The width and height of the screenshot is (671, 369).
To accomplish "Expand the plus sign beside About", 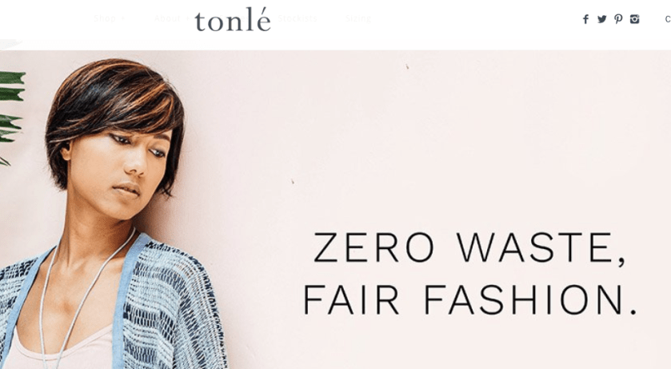I will pyautogui.click(x=187, y=18).
